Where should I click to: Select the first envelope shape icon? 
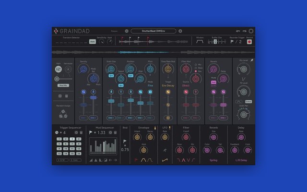pos(143,160)
